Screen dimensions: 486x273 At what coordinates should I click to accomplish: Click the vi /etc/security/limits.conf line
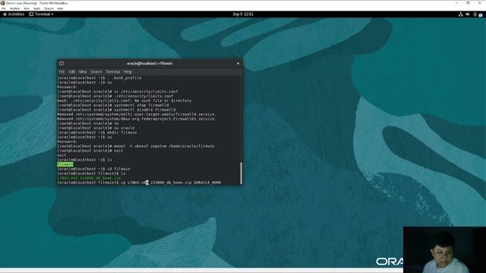[118, 92]
